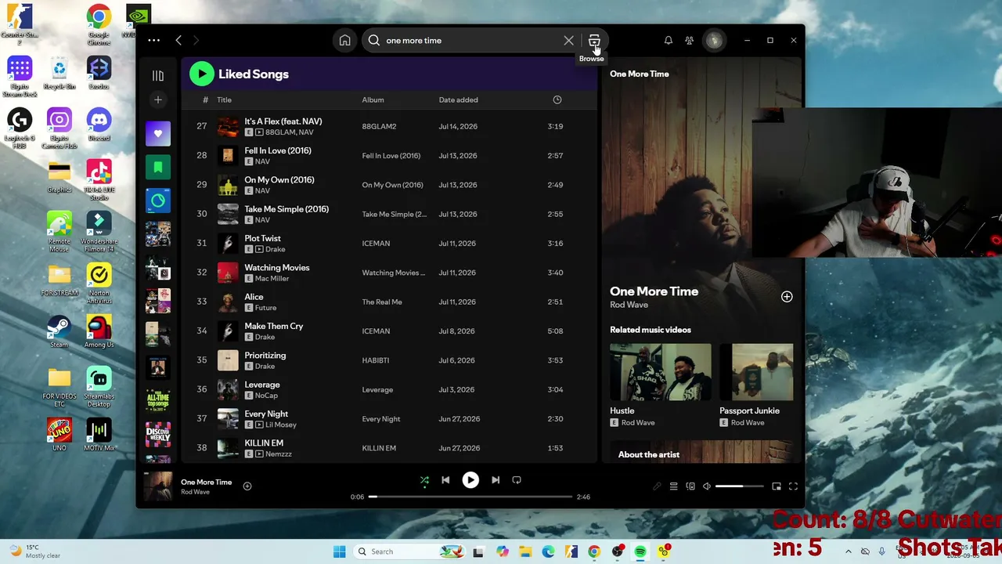
Task: Adjust the volume slider
Action: 740,486
